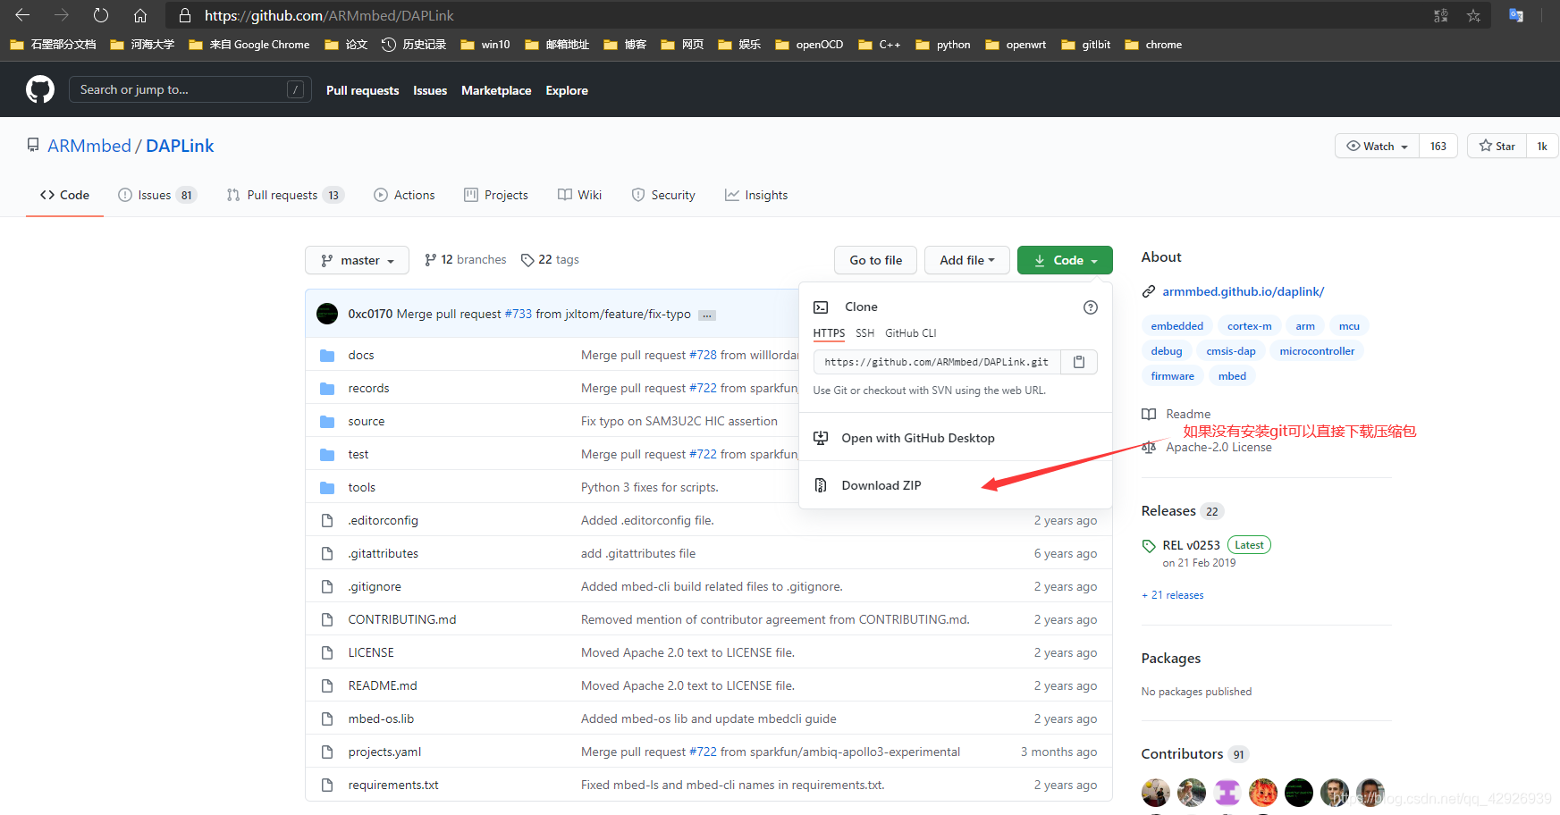1560x815 pixels.
Task: Open README.md file
Action: coord(383,685)
